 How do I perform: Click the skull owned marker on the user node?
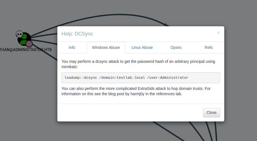[x=19, y=34]
